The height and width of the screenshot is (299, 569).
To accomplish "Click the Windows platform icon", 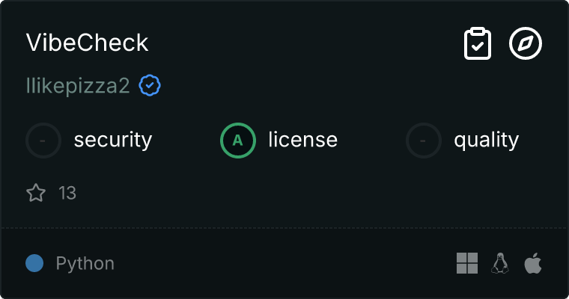I will click(x=467, y=263).
